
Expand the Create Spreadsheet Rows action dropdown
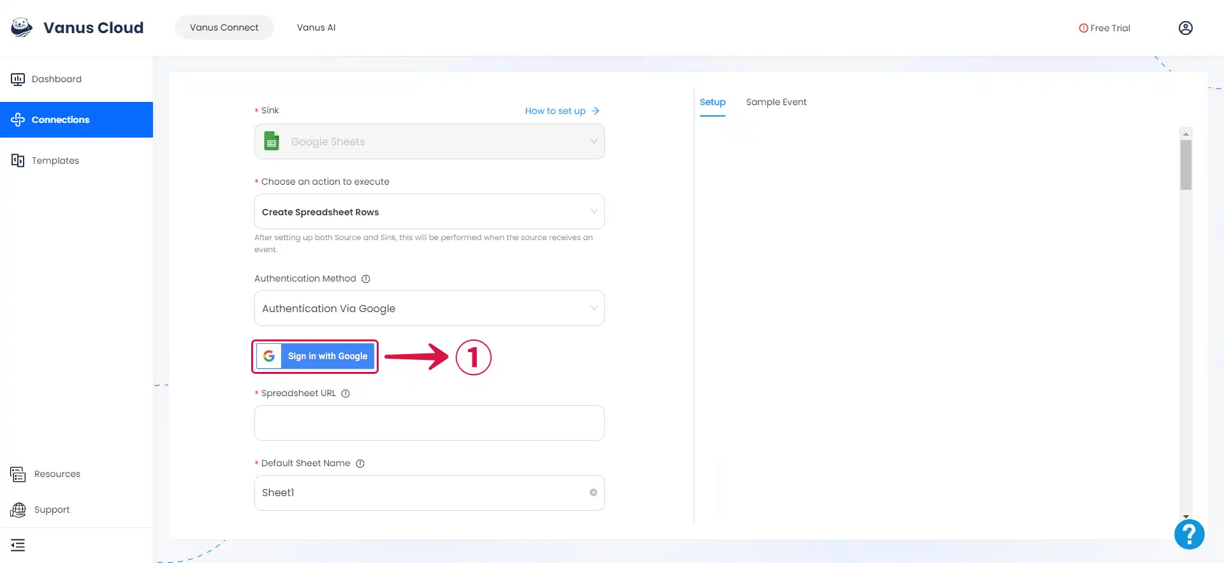[x=429, y=211]
